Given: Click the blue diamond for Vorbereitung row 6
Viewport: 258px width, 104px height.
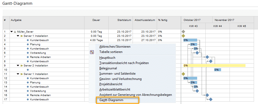Looking at the screenshot, I should point(197,53).
